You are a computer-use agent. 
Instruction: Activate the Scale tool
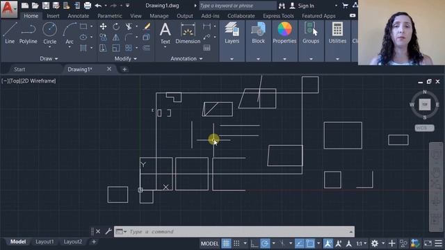(x=116, y=48)
